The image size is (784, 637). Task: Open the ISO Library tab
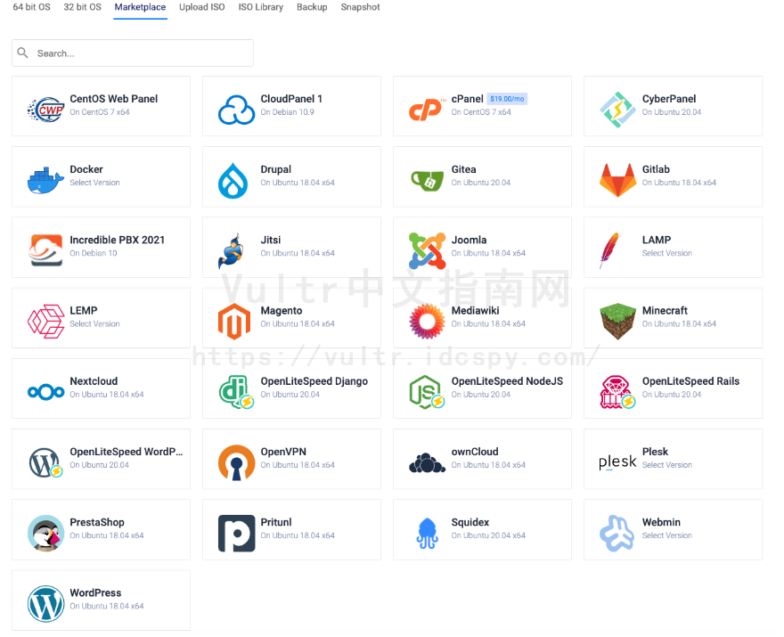(260, 7)
